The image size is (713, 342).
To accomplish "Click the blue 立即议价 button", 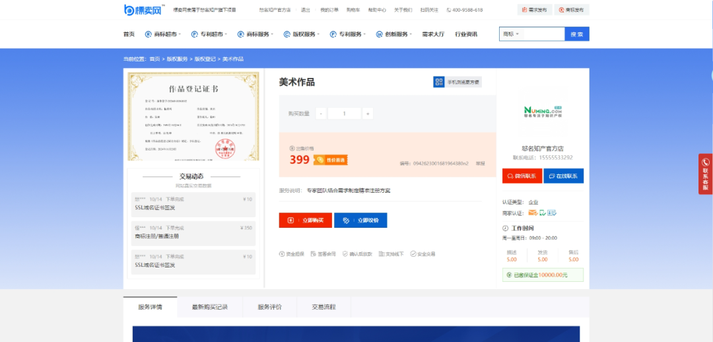I will tap(360, 220).
